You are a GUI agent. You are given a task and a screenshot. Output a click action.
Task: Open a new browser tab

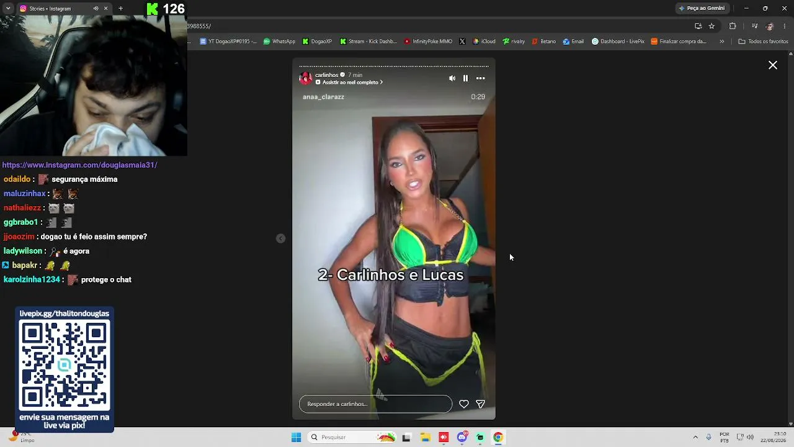(x=120, y=9)
